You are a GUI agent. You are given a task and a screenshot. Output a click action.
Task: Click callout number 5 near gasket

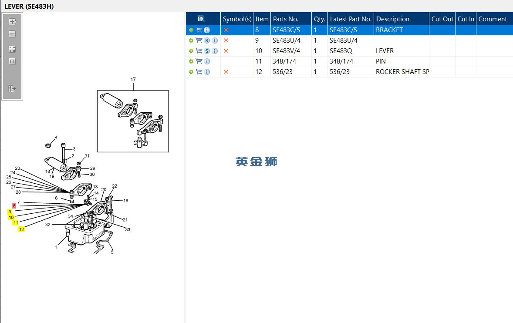[112, 252]
